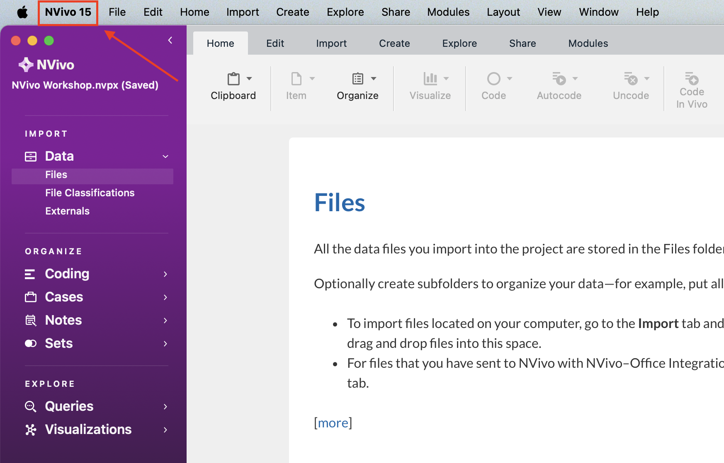Click the Data section icon in sidebar
724x463 pixels.
(x=31, y=157)
